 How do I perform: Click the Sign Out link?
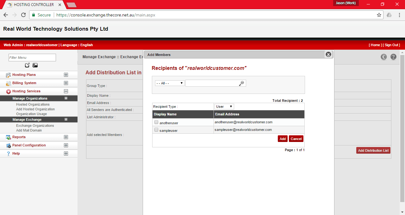click(391, 45)
